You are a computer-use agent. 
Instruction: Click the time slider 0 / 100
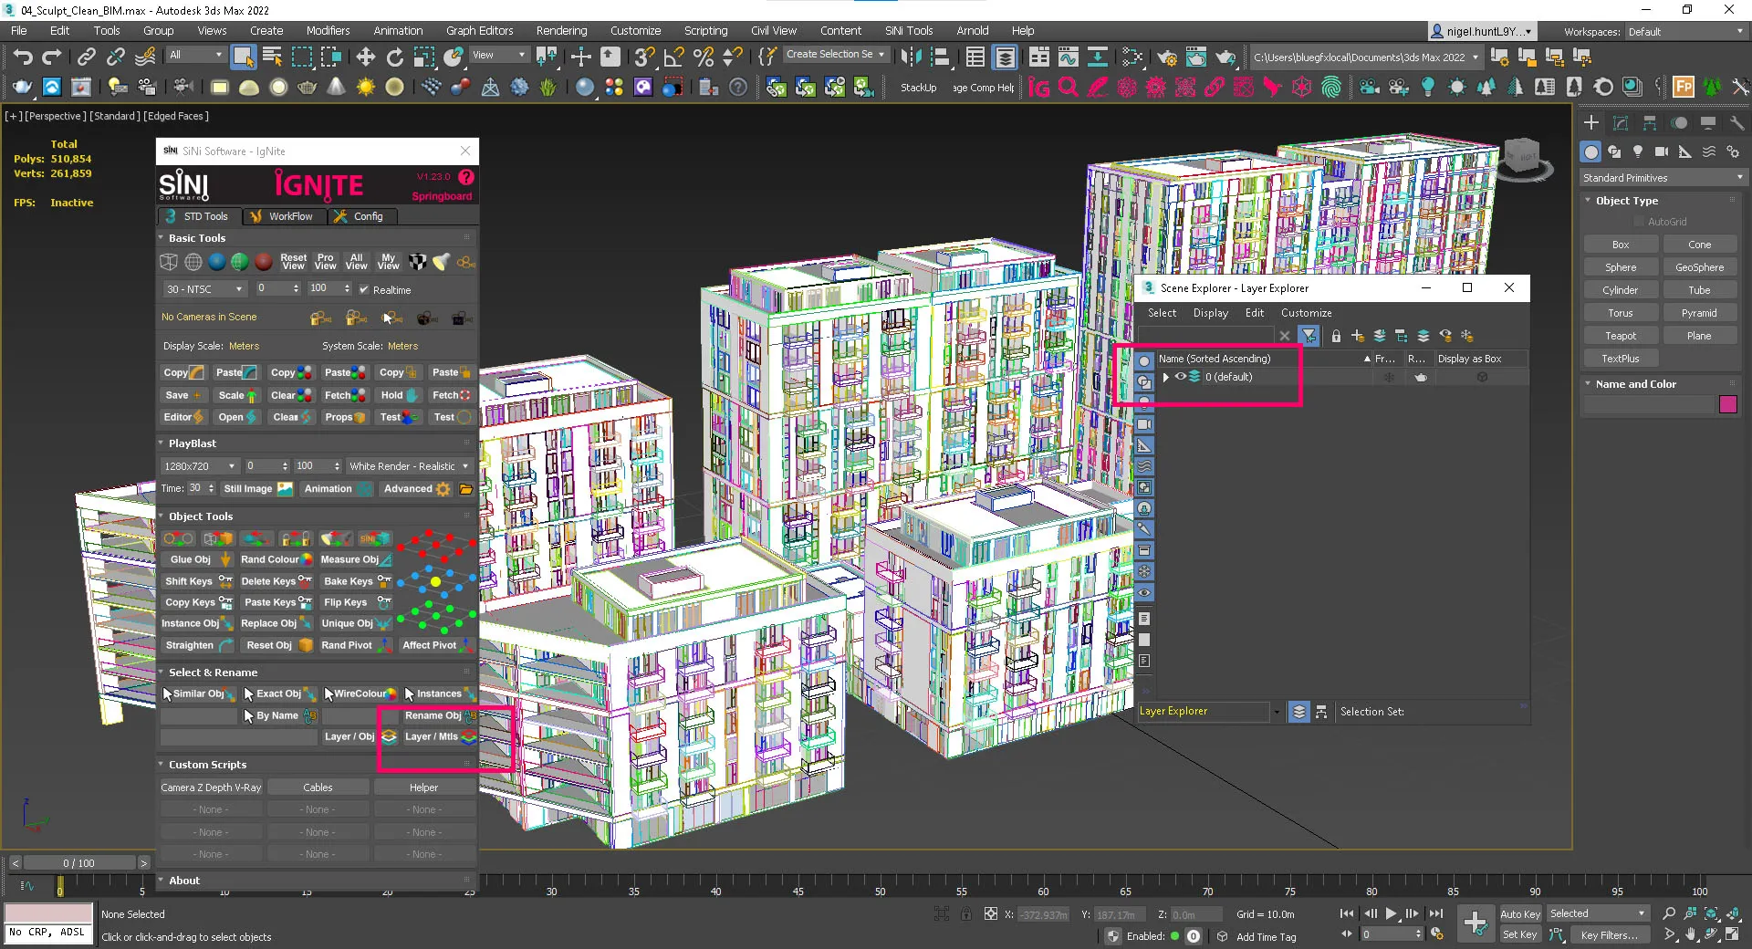coord(78,863)
